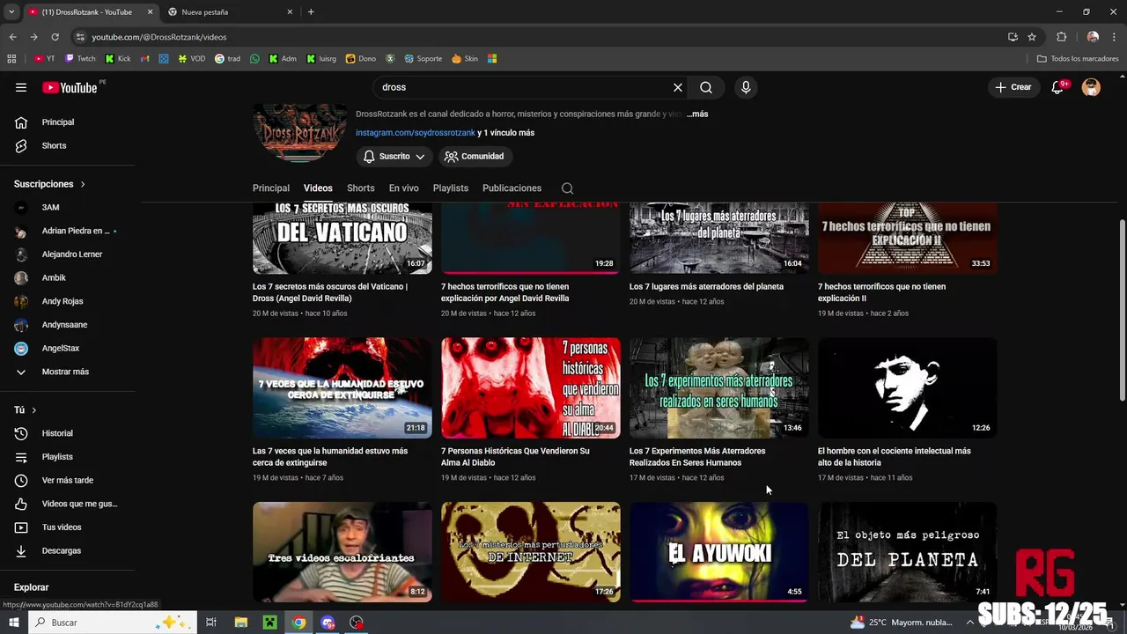Viewport: 1127px width, 634px height.
Task: Open the VOD bookmark
Action: coord(192,59)
